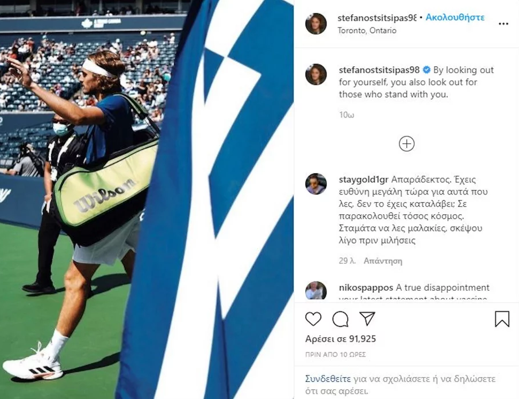Open Toronto, Ontario location link
Viewport: 519px width, 399px height.
point(367,31)
